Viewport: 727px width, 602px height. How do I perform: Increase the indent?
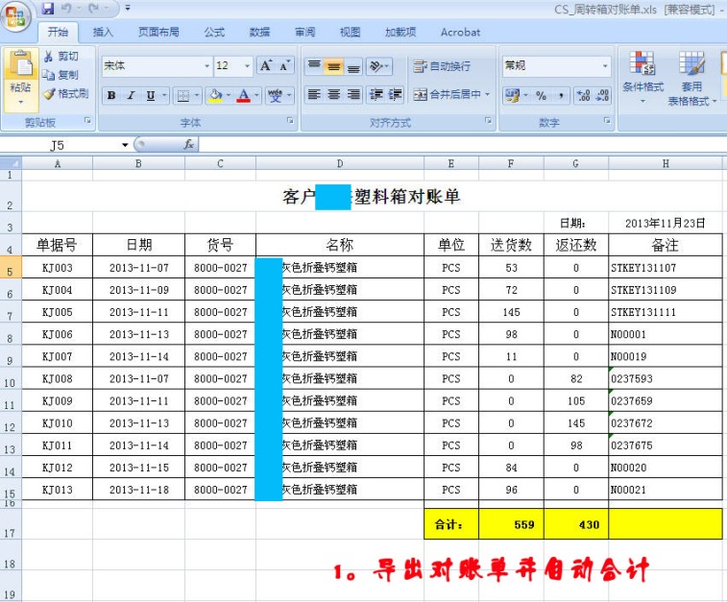(395, 94)
